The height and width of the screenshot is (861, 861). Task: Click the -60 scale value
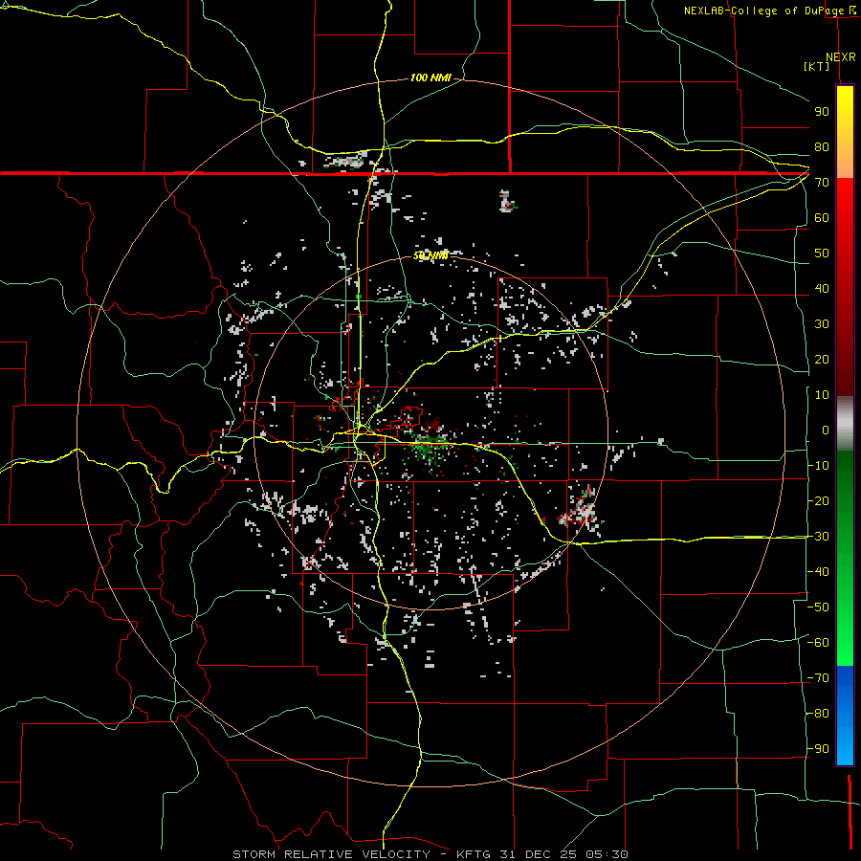[818, 643]
